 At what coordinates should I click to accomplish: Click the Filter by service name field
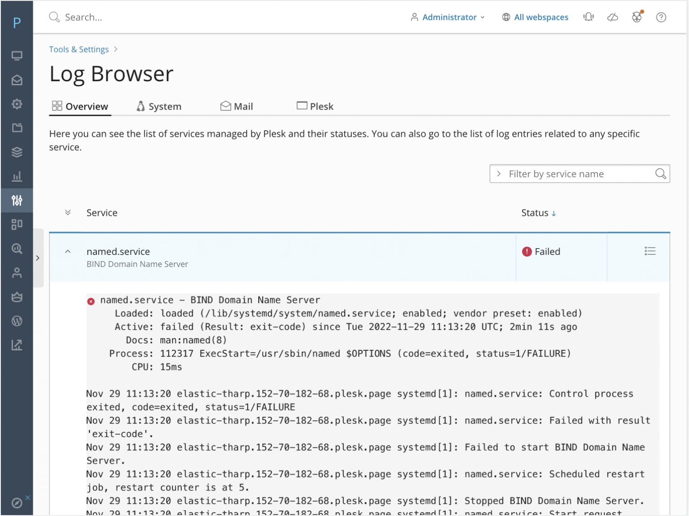[x=574, y=174]
